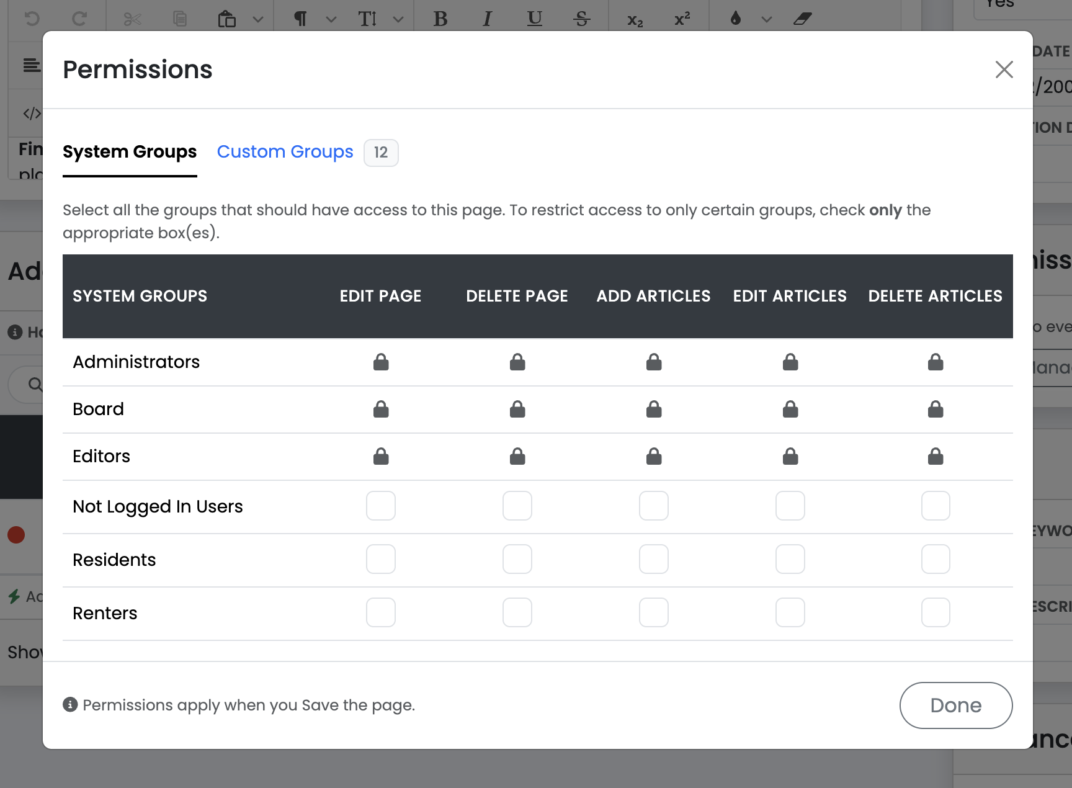1072x788 pixels.
Task: Click the Edit Page lock icon for Editors
Action: pyautogui.click(x=381, y=456)
